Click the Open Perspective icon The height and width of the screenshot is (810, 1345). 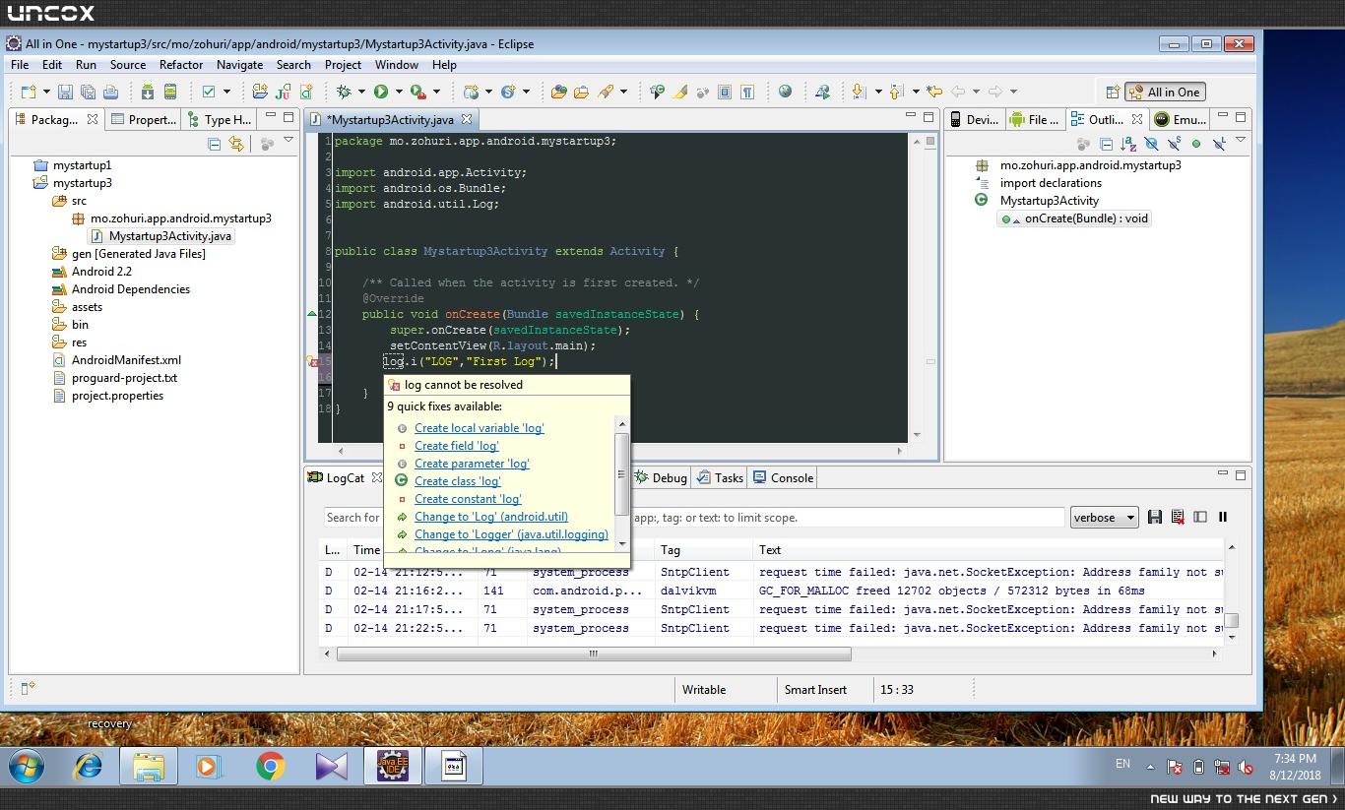1113,92
